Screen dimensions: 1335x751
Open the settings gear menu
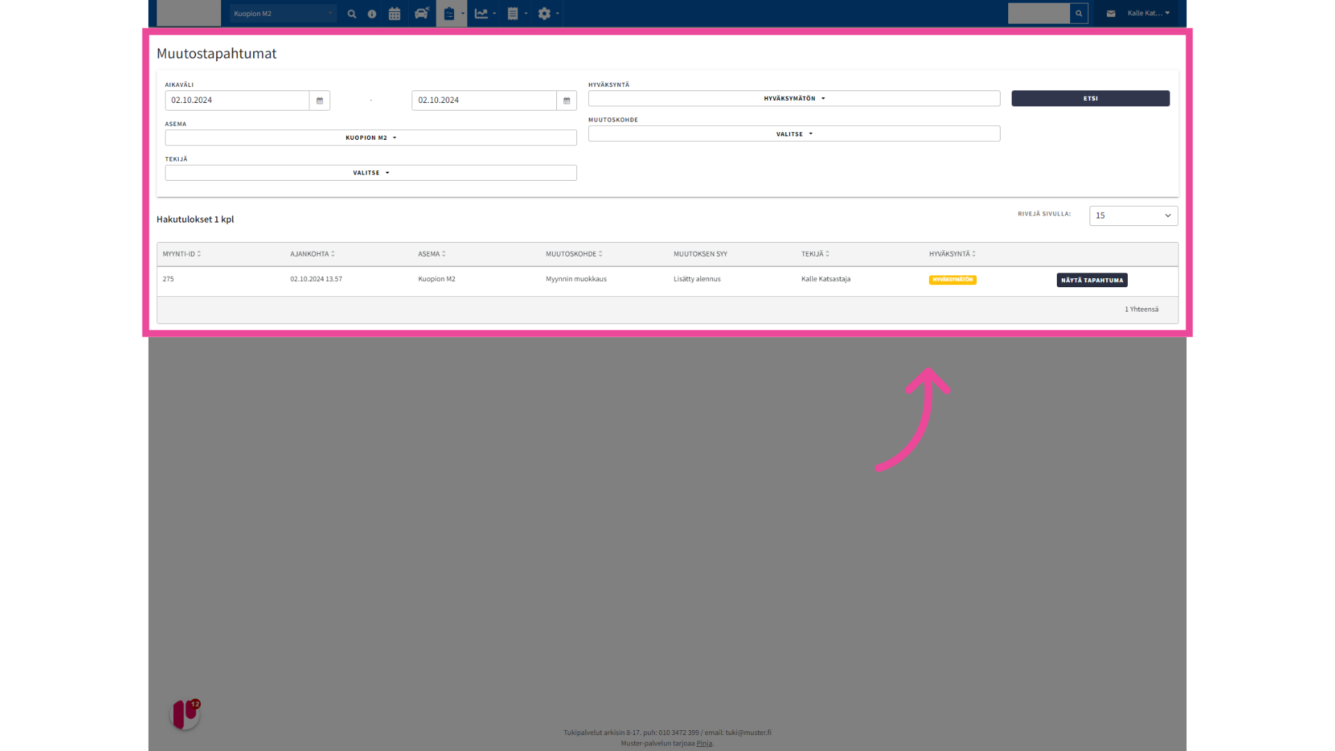click(x=548, y=13)
